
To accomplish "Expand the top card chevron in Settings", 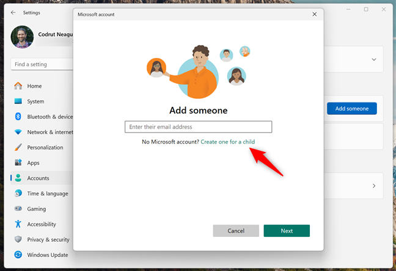I will click(x=374, y=60).
